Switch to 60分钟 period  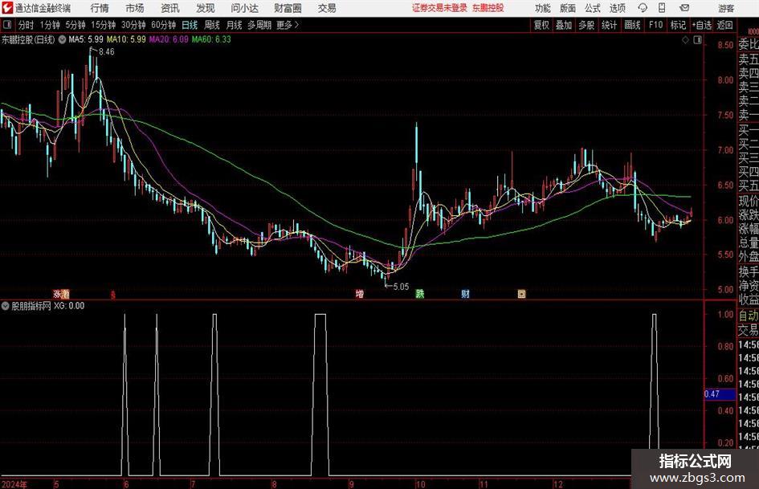(x=164, y=25)
